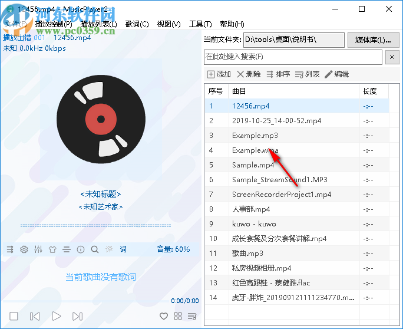Image resolution: width=403 pixels, height=329 pixels.
Task: Open the 工具(T) menu
Action: click(200, 24)
